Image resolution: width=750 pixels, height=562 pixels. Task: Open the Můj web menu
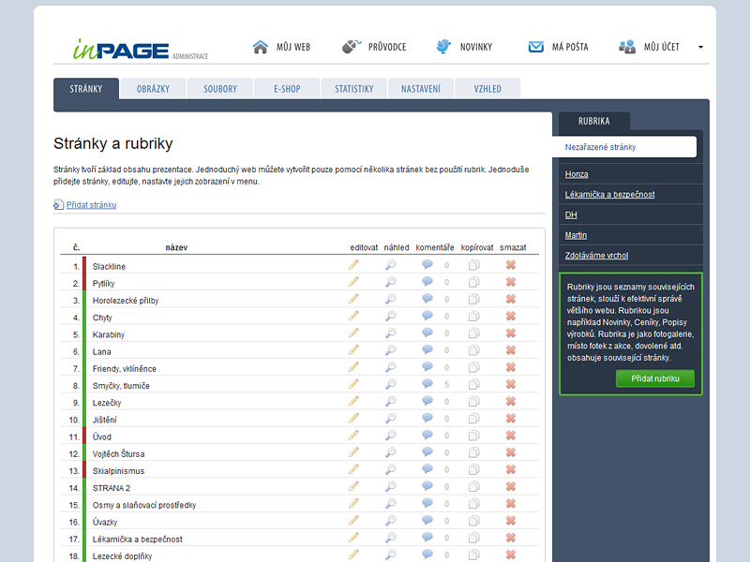click(281, 47)
